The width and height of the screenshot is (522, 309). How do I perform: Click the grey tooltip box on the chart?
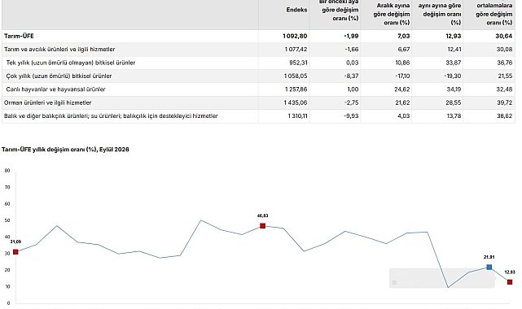442,278
